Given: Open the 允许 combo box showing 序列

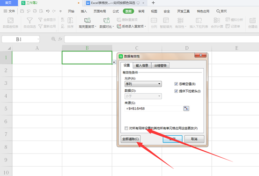Looking at the screenshot, I should tap(143, 84).
